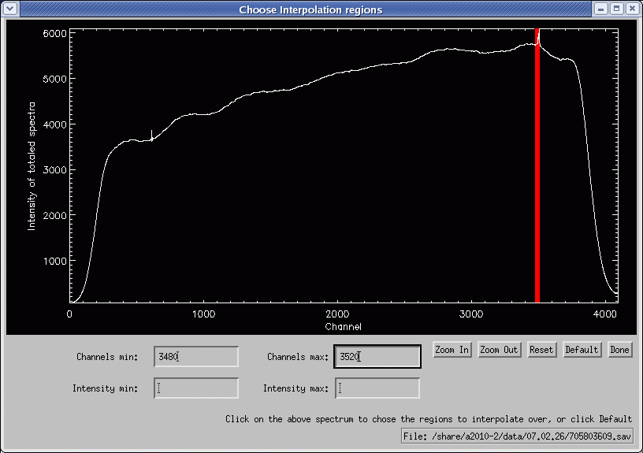Minimize the Choose Interpolation regions window
Image resolution: width=643 pixels, height=453 pixels.
[x=601, y=9]
